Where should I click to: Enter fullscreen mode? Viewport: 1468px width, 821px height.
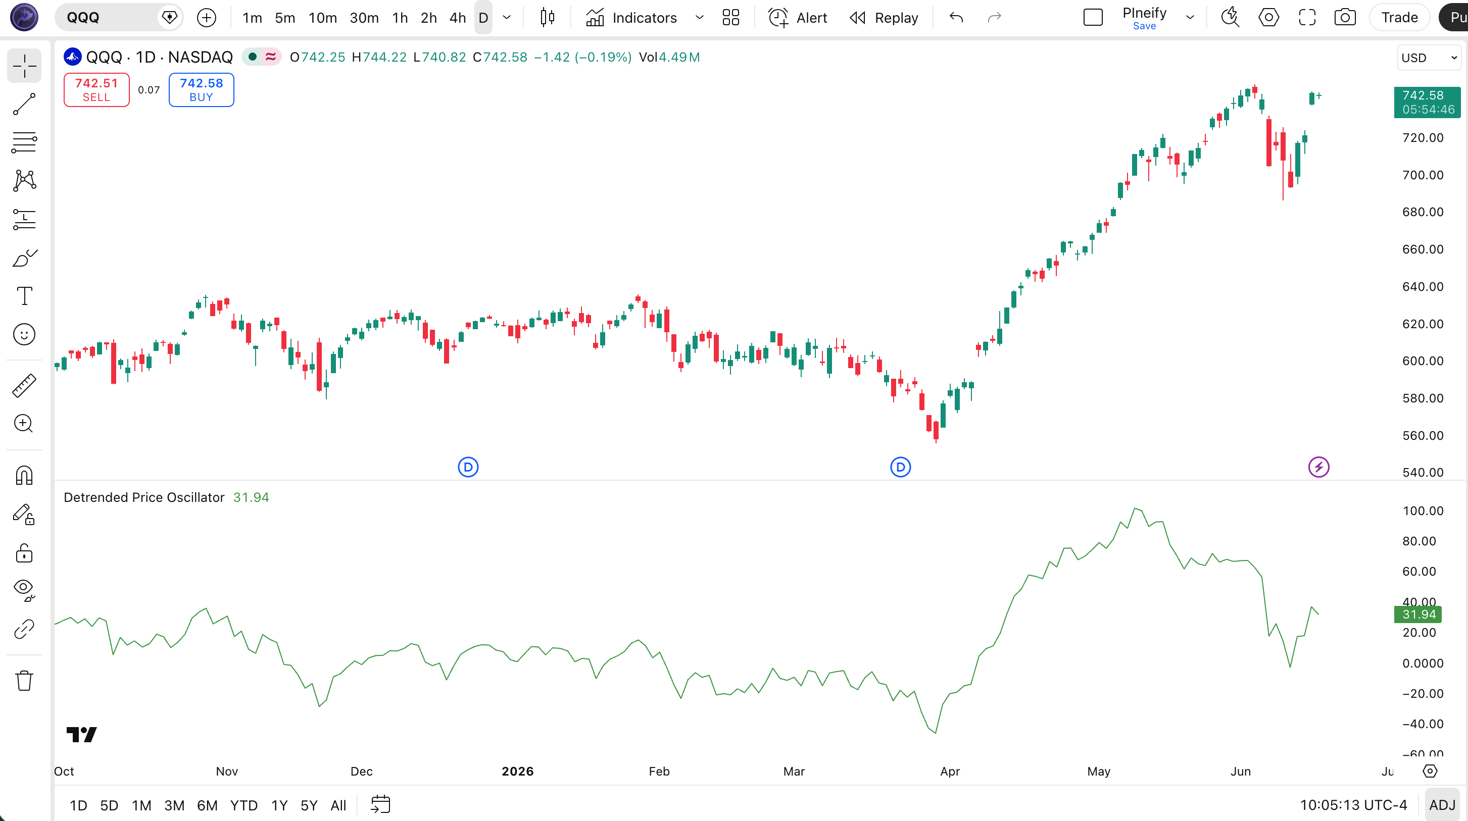(1307, 18)
